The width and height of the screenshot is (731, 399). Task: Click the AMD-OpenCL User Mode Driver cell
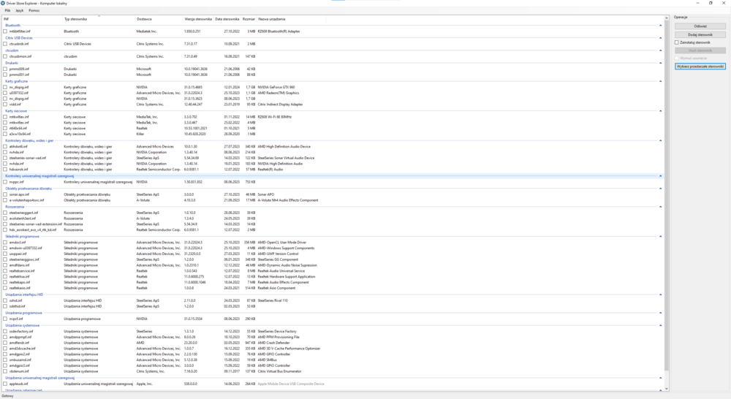pos(282,243)
